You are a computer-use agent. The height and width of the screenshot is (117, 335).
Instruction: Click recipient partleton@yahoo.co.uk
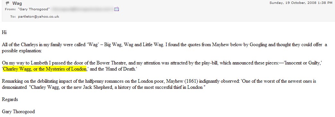tap(39, 16)
